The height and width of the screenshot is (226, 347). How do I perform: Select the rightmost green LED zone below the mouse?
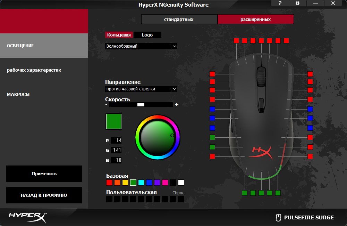[278, 193]
